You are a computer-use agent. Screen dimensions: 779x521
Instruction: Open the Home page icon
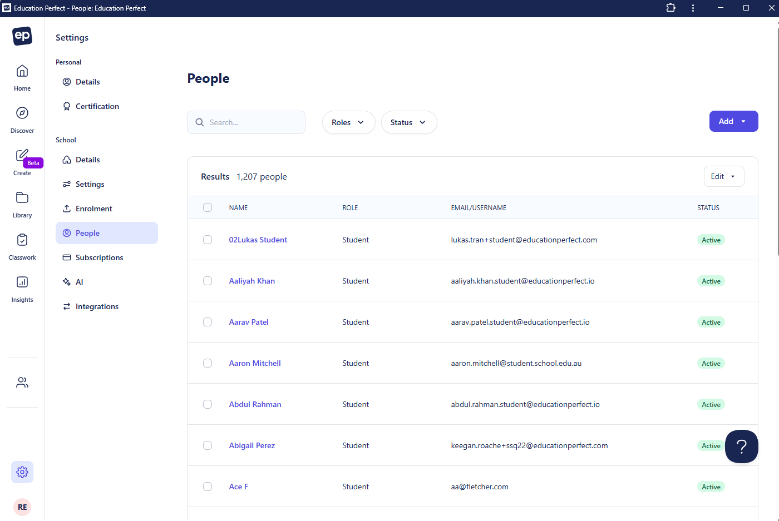22,71
